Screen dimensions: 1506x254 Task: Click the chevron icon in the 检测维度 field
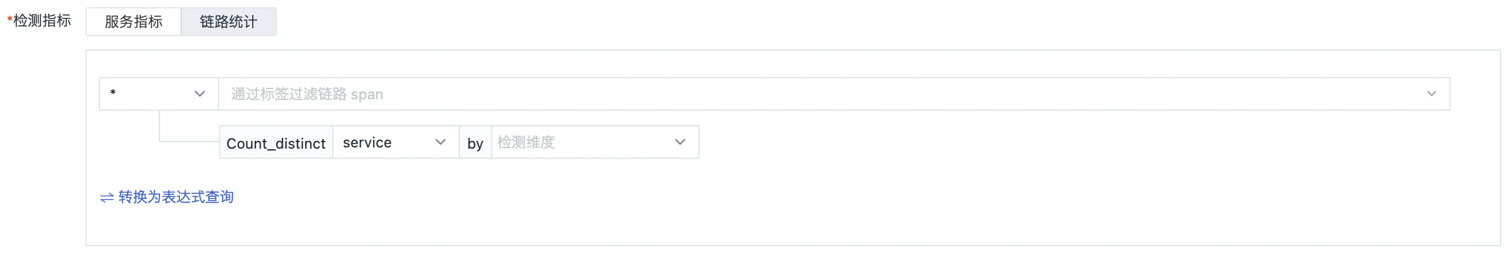(x=680, y=142)
